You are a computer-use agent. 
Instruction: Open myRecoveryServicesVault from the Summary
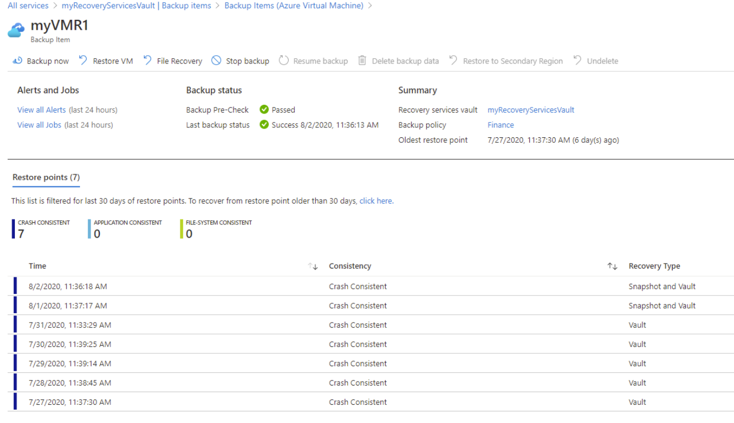click(530, 110)
